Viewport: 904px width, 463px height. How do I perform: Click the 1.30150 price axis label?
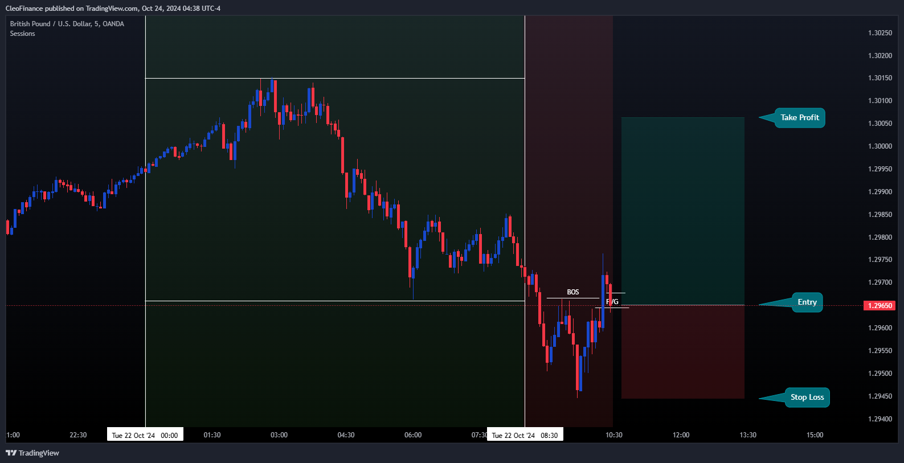point(880,78)
